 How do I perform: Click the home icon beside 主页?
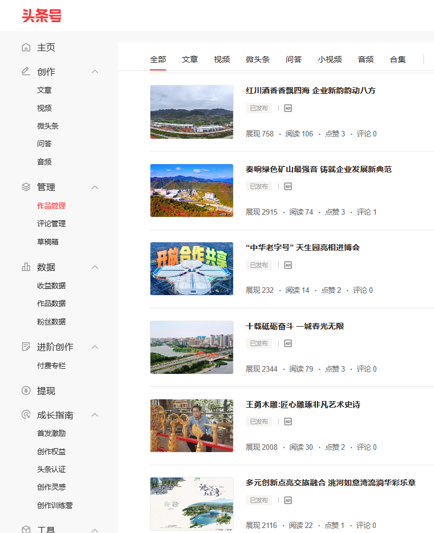click(x=26, y=47)
